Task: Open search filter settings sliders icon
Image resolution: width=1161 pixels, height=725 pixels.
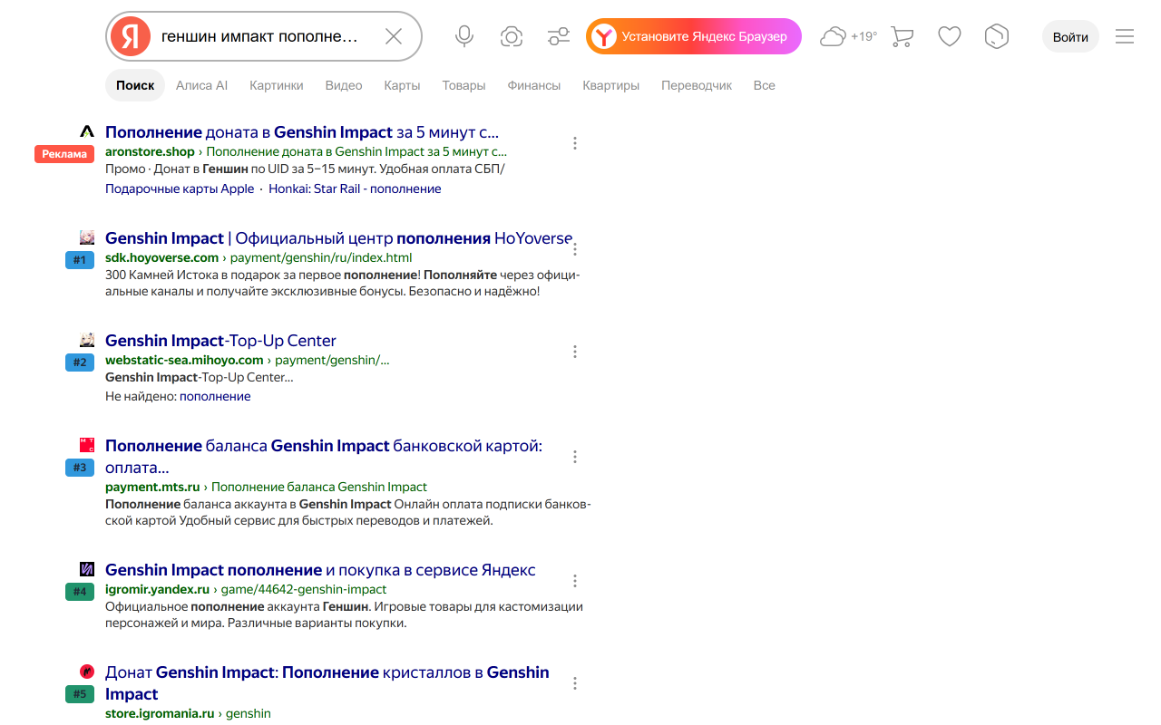Action: 559,36
